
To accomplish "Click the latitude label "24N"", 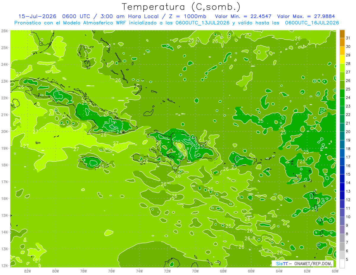I will 4,64.
